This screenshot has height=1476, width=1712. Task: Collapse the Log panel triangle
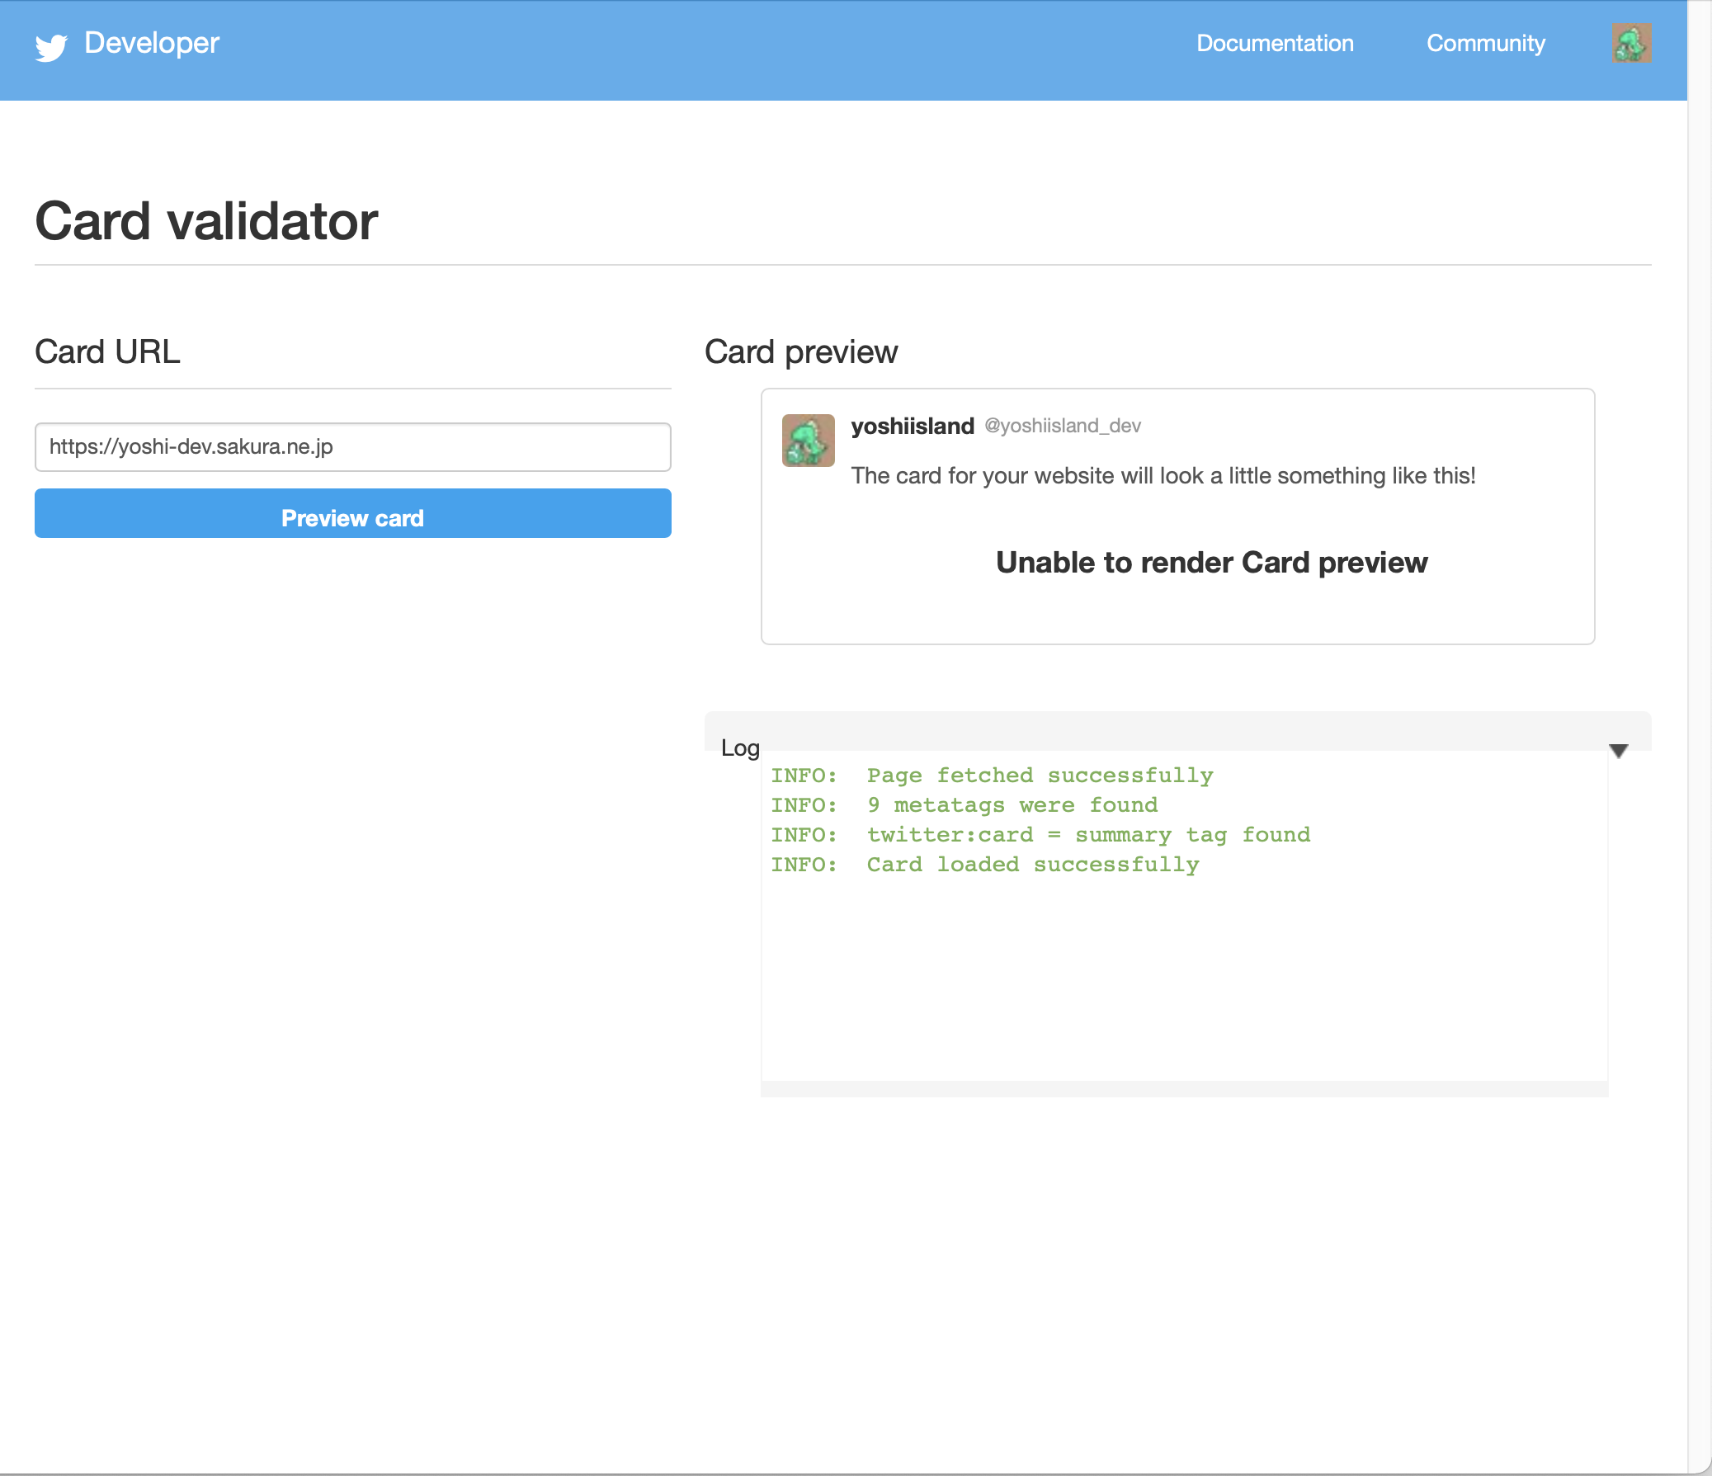1619,751
